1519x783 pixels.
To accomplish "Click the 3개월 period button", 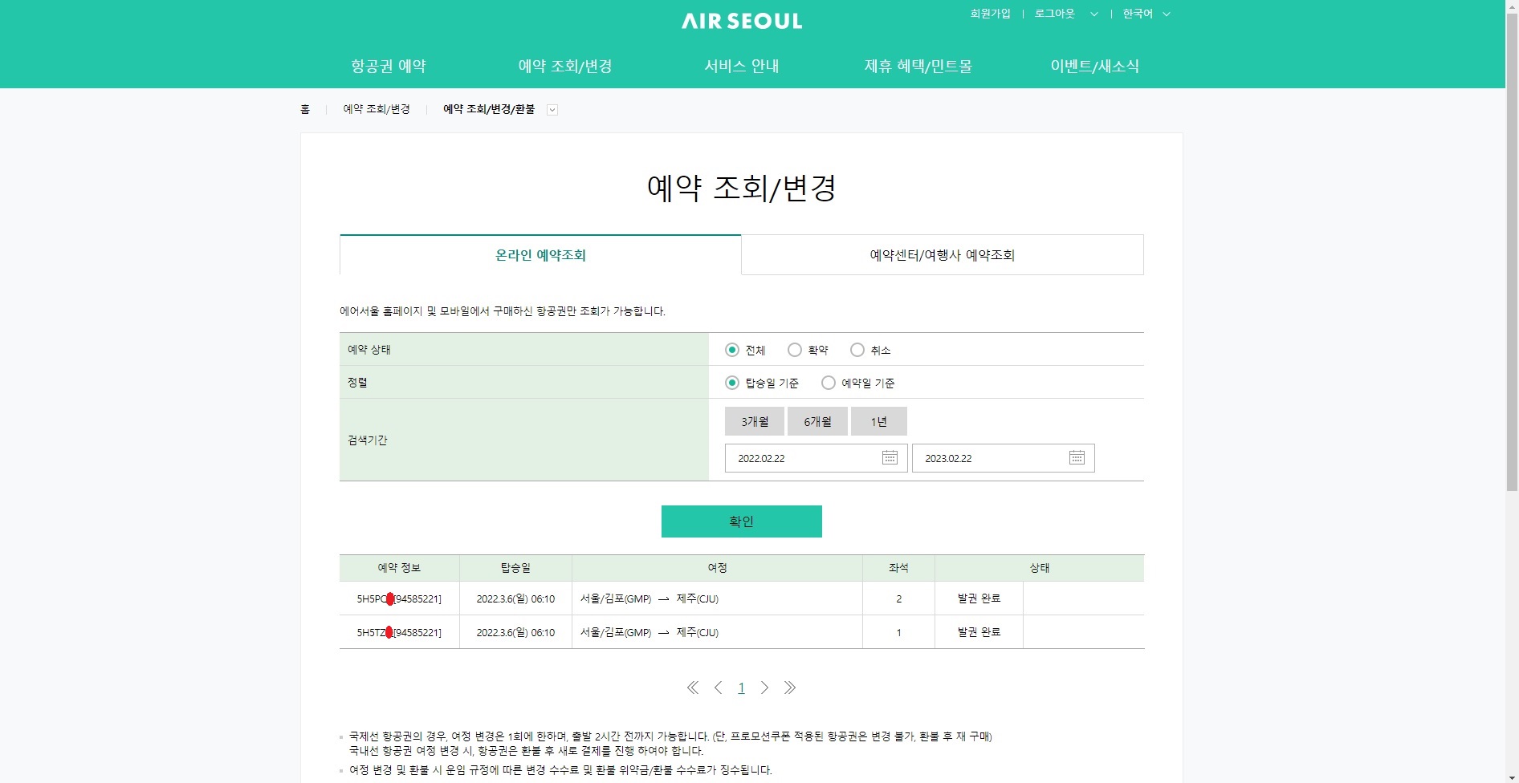I will [x=755, y=421].
